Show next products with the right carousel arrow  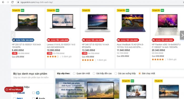pyautogui.click(x=182, y=35)
